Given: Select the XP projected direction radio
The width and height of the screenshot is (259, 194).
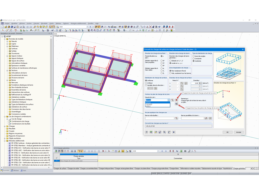Looking at the screenshot, I should pyautogui.click(x=162, y=61).
